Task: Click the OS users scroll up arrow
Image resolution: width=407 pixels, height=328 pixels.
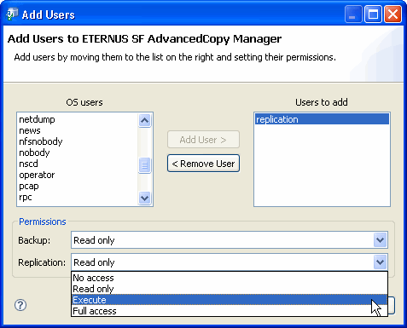Action: click(144, 121)
